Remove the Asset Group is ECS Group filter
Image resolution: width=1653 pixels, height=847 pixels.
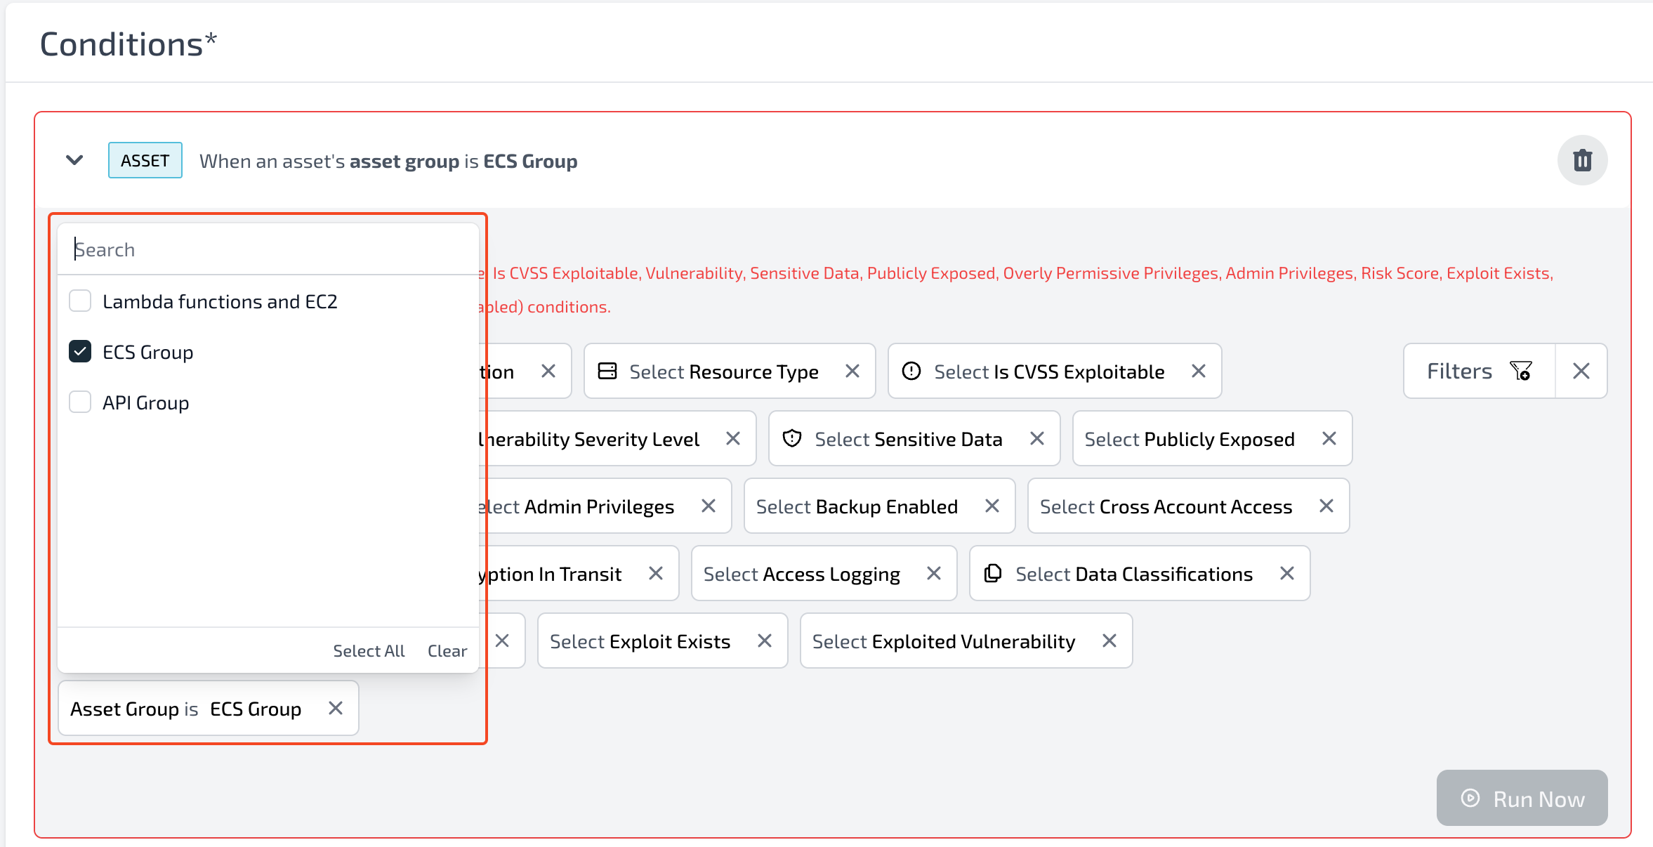[336, 709]
